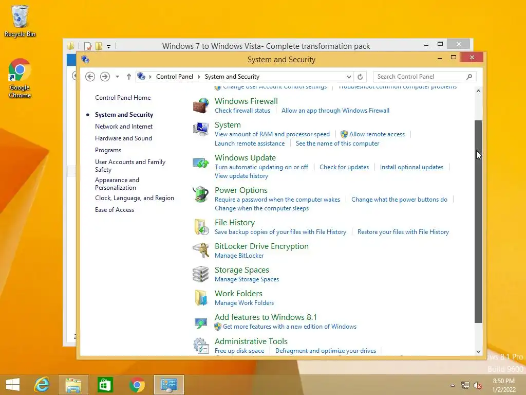Viewport: 526px width, 395px height.
Task: Go back with the Back arrow button
Action: point(90,77)
